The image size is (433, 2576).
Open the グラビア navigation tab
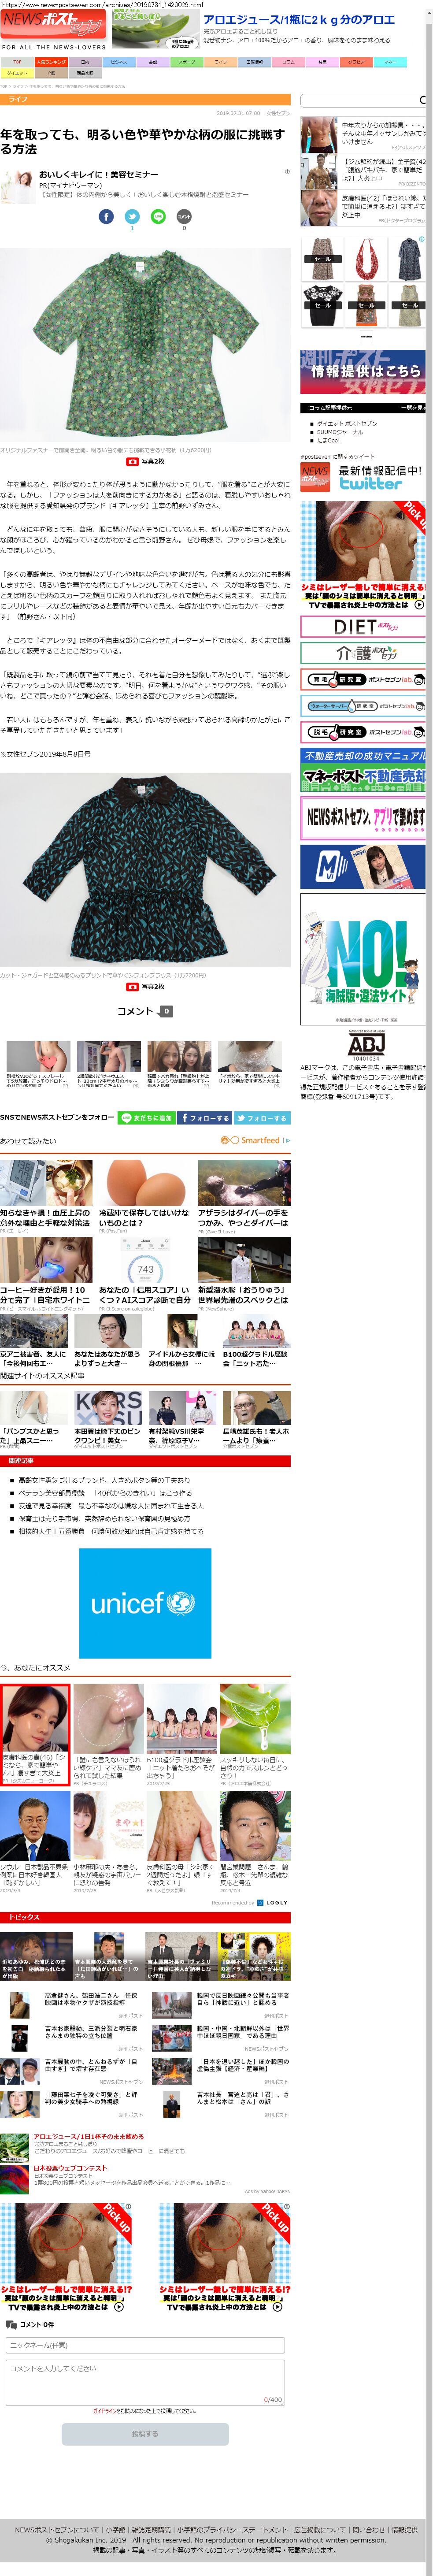357,62
